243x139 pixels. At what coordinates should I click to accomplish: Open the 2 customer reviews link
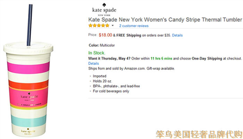(x=134, y=26)
